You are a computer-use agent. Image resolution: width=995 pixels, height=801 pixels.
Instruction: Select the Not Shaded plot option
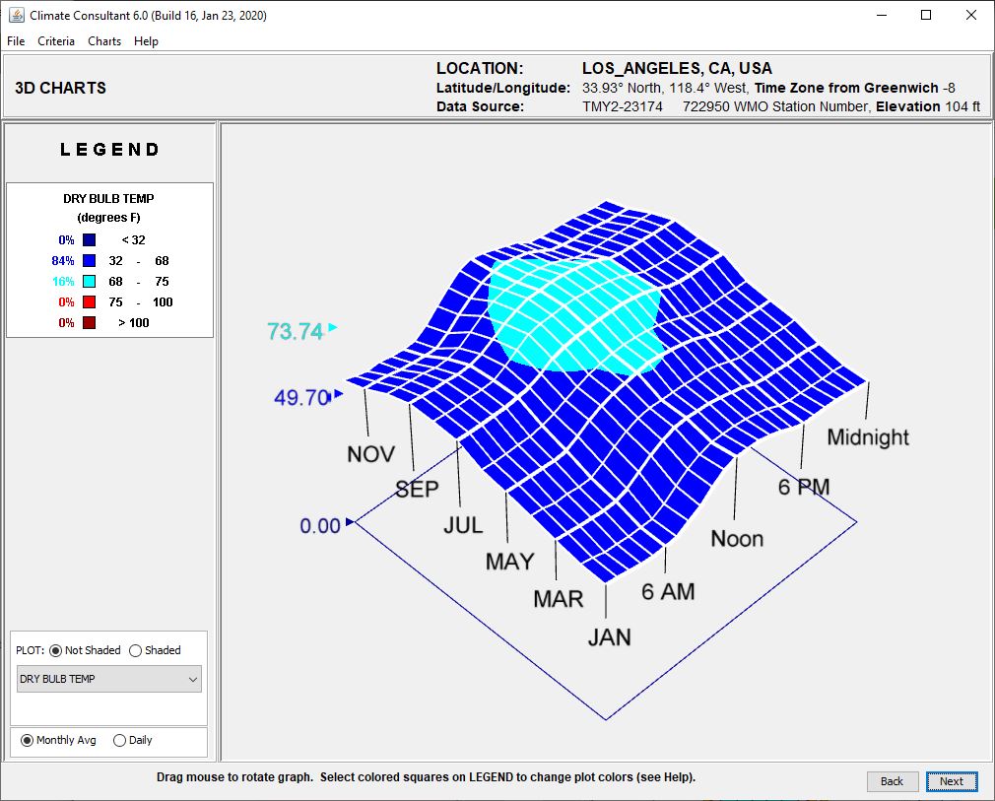click(x=56, y=650)
